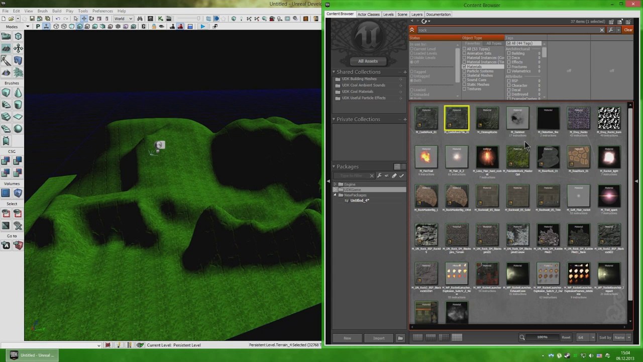This screenshot has width=643, height=362.
Task: Click the search wrench options icon
Action: coord(611,30)
